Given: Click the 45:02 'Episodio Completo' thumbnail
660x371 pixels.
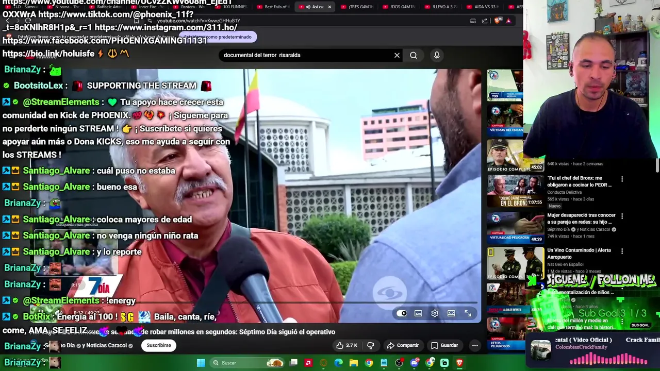Looking at the screenshot, I should (515, 156).
